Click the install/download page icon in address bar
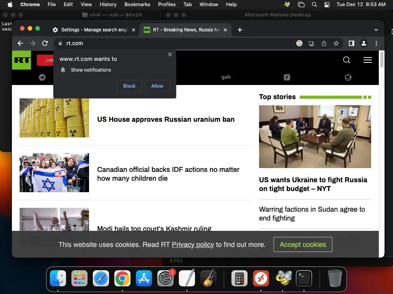 tap(311, 43)
